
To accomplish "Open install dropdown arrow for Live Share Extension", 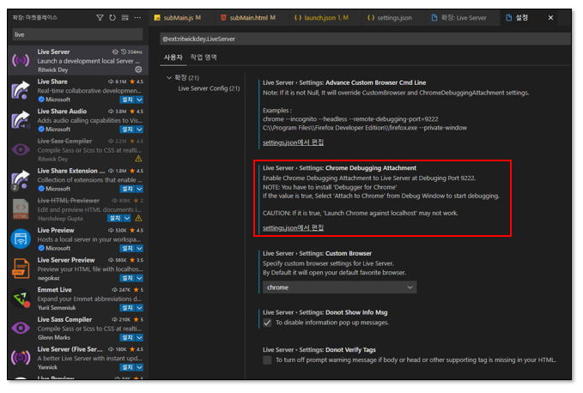I will (139, 189).
